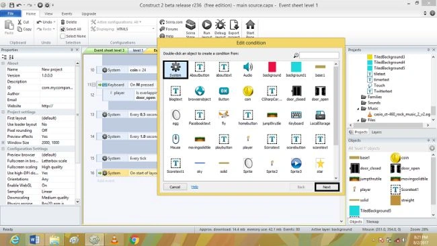Select the browserobject globe icon

coord(200,93)
